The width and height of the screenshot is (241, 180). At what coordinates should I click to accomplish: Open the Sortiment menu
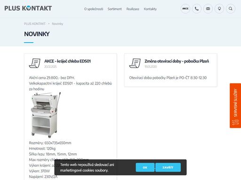[115, 9]
